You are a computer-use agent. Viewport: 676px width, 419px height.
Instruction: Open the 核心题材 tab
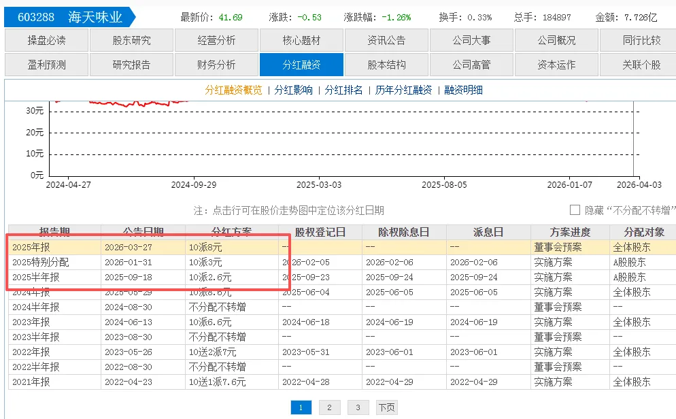tap(301, 40)
